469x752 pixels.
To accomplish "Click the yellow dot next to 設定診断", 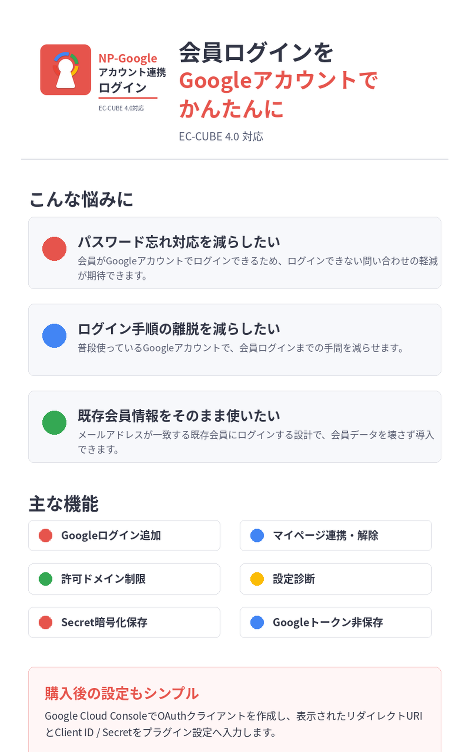I will (x=257, y=579).
